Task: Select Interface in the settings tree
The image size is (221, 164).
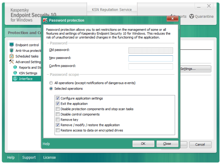Action: tap(26, 79)
